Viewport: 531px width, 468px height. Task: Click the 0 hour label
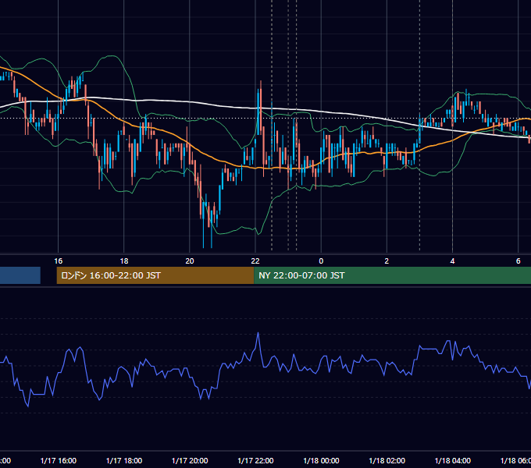321,261
